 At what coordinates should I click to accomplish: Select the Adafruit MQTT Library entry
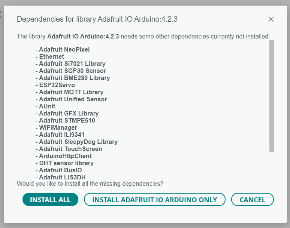pos(71,92)
